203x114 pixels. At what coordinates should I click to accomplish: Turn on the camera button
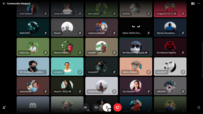coord(85,107)
